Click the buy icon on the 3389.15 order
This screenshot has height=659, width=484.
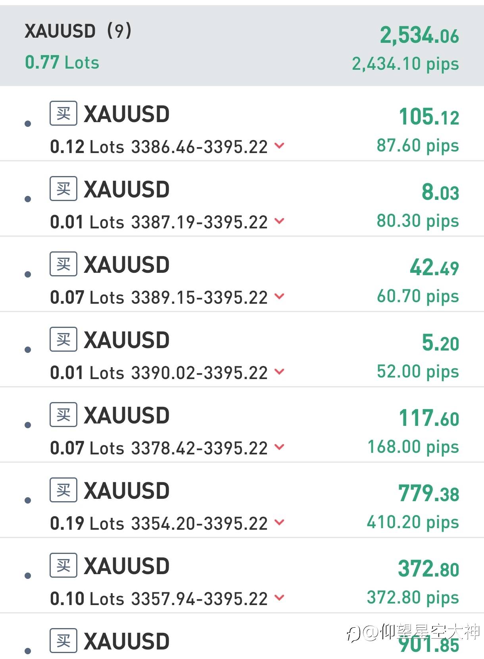[x=63, y=264]
